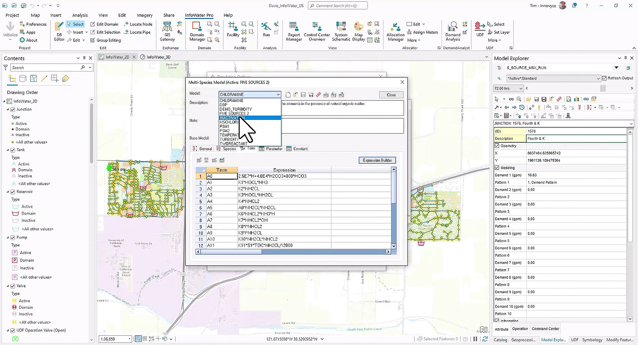Click the Command Search box
The width and height of the screenshot is (638, 345).
pyautogui.click(x=338, y=6)
